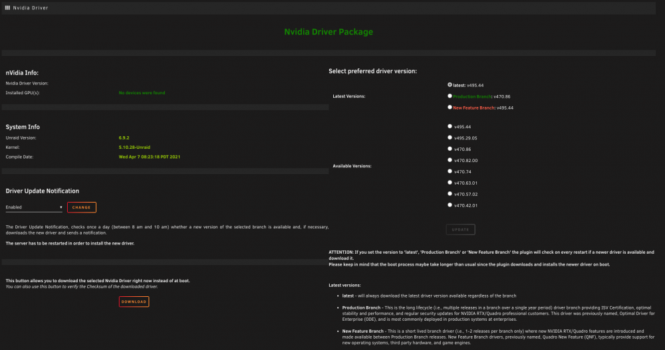
Task: Click the Unraid version value 6.9.2
Action: pos(124,137)
